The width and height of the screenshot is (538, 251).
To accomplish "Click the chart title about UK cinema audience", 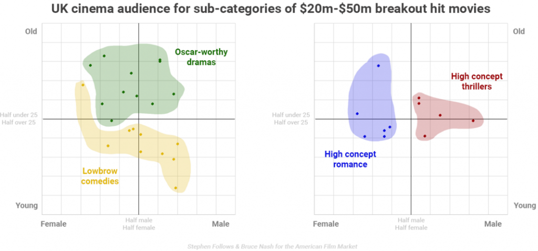I will pyautogui.click(x=268, y=9).
